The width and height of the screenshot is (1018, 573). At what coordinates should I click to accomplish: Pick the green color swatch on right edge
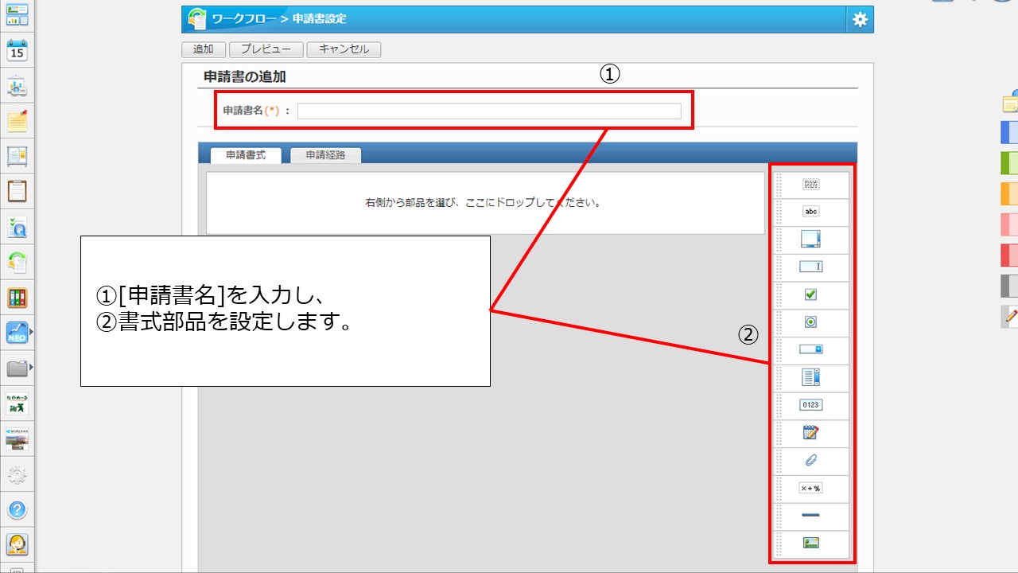[1009, 163]
